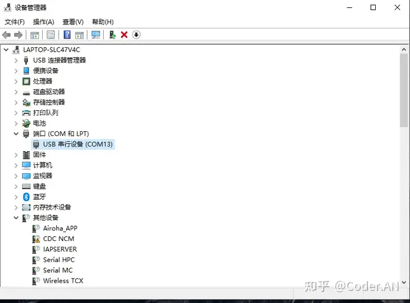Click the 便携设备 device icon
The height and width of the screenshot is (303, 410).
(26, 70)
